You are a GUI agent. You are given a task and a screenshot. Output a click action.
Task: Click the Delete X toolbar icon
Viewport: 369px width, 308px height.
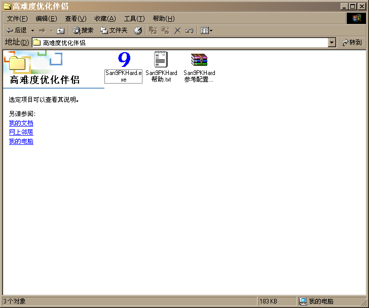[177, 30]
